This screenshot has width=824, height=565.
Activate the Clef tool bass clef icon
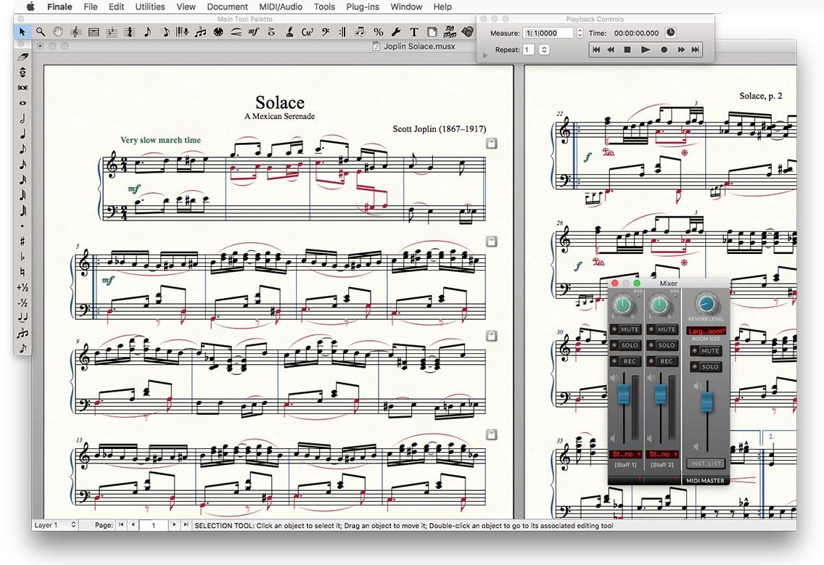pos(325,32)
